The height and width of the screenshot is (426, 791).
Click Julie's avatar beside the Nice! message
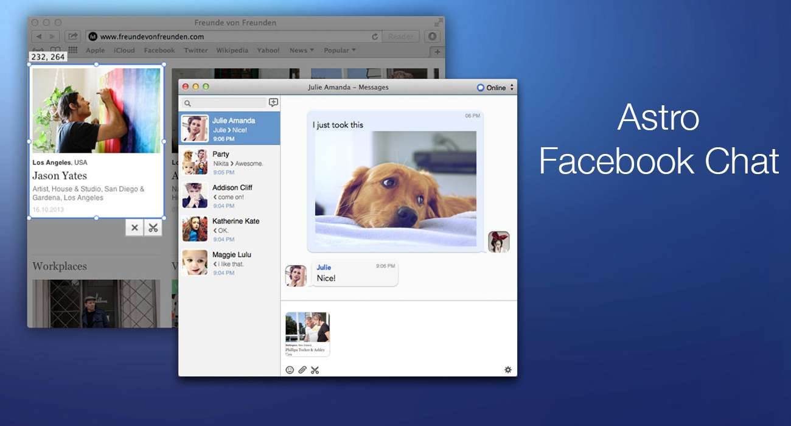(x=296, y=276)
